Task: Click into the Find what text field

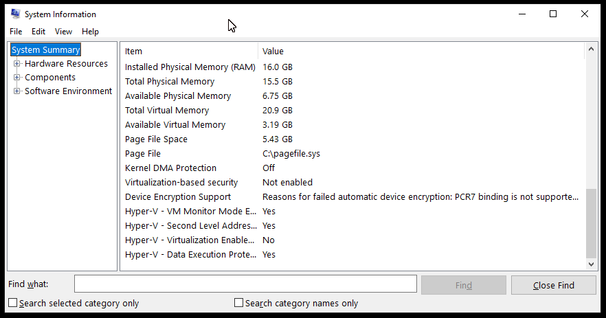Action: click(x=245, y=284)
